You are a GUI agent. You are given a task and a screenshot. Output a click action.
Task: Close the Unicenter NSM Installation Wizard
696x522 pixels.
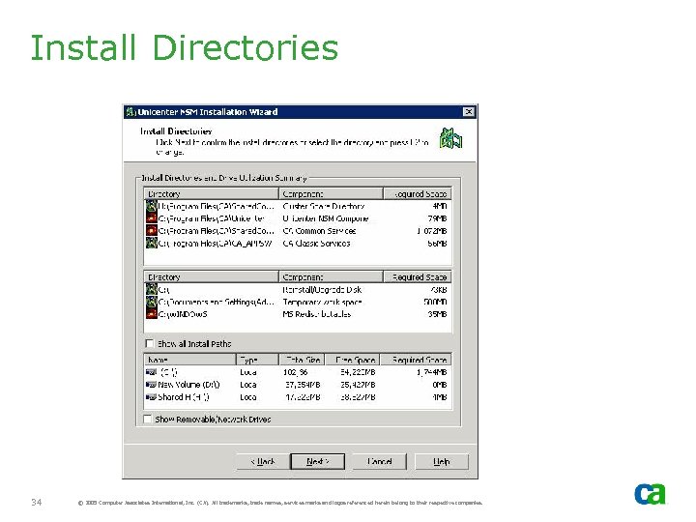(x=468, y=112)
